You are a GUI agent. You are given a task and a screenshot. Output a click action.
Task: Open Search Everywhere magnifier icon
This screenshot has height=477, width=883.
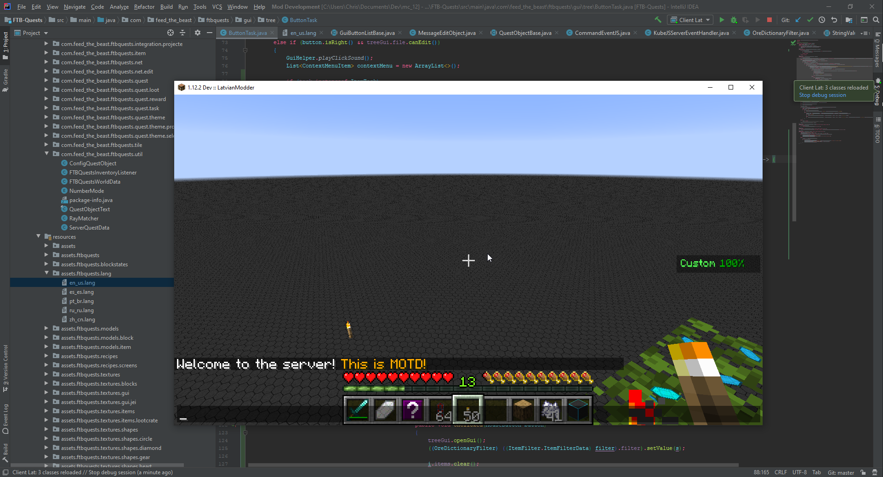point(876,20)
